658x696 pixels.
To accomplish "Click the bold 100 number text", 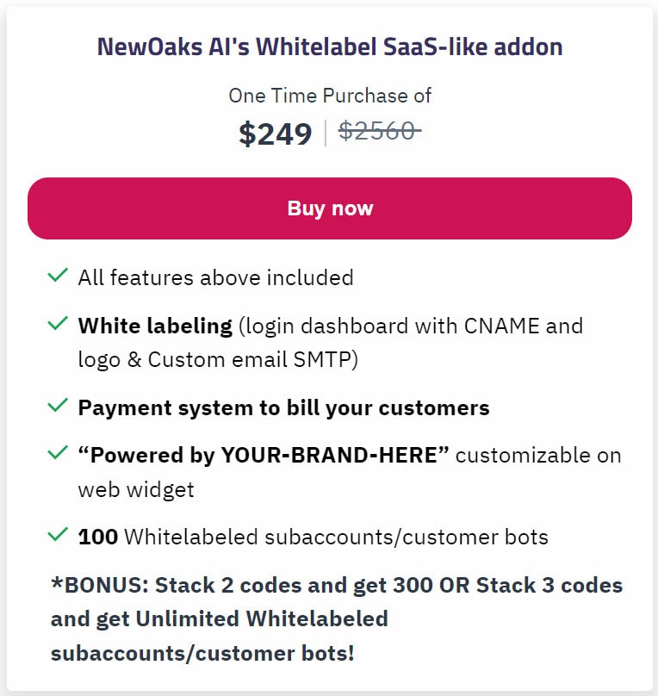I will tap(97, 538).
